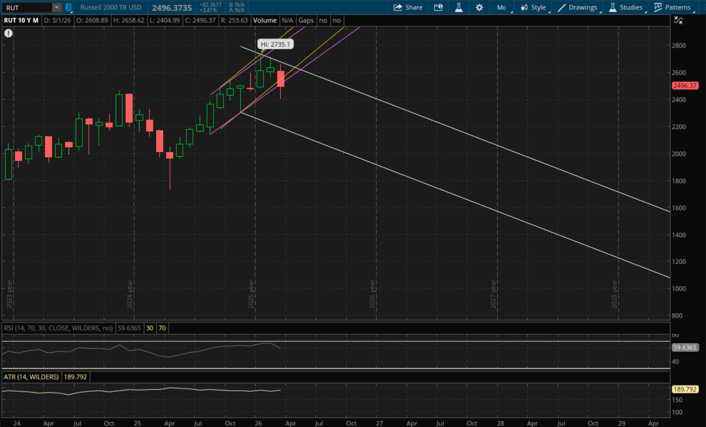Click the Share chart button

[408, 8]
